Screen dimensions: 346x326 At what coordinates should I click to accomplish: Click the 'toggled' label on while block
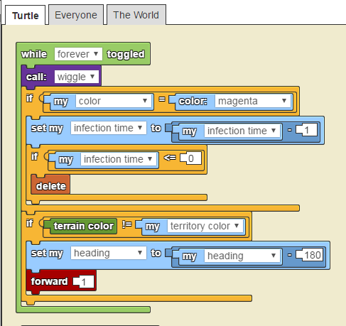126,54
